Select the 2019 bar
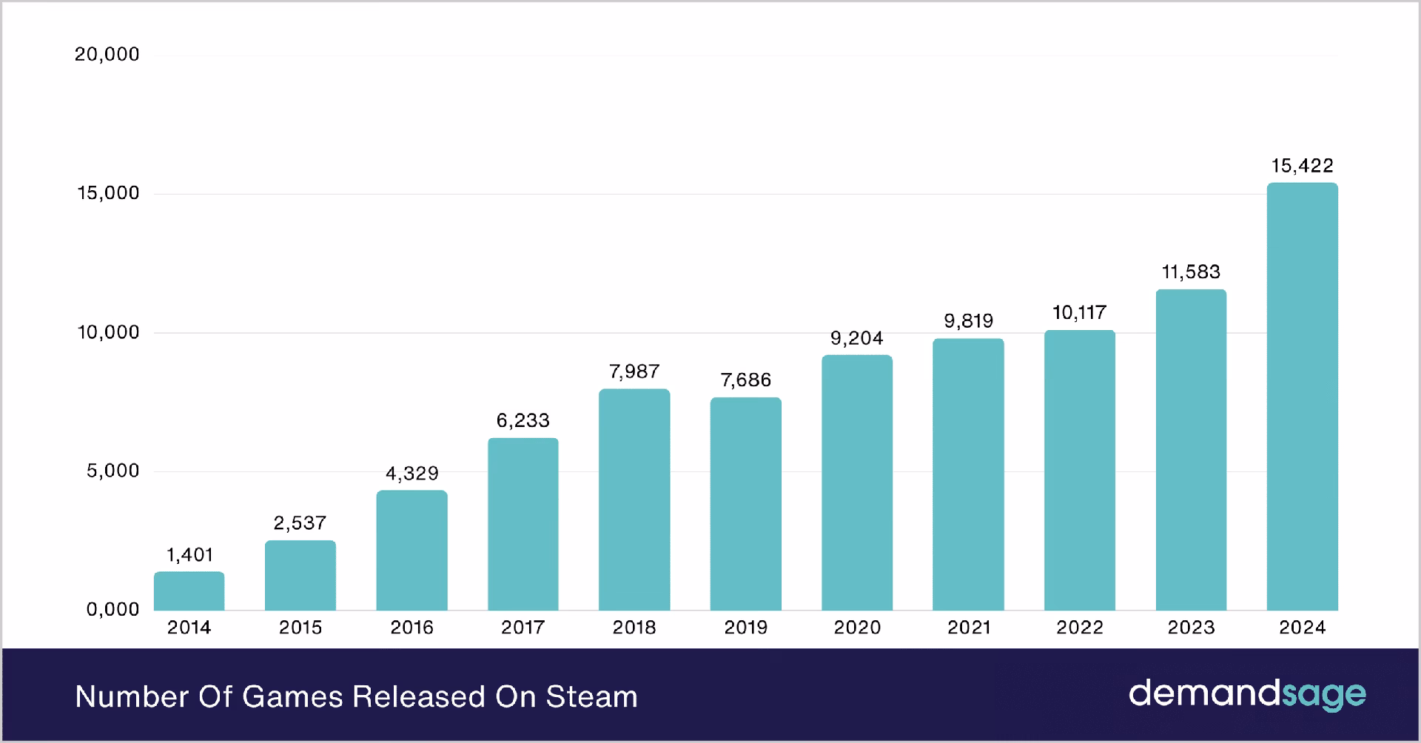This screenshot has width=1421, height=743. pos(746,504)
